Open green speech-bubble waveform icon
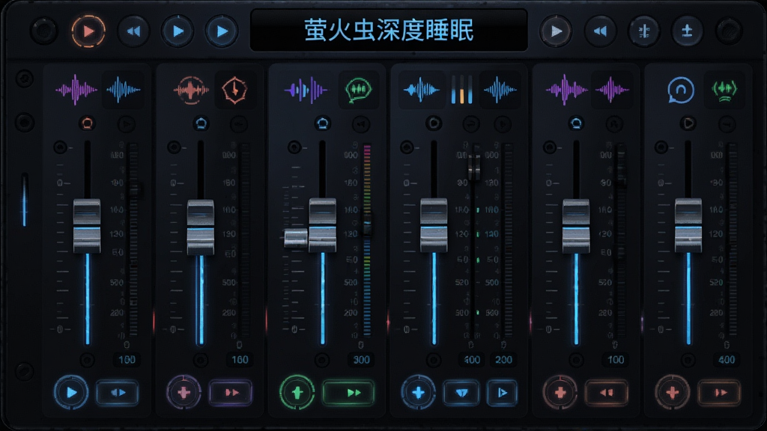Image resolution: width=767 pixels, height=431 pixels. click(x=359, y=90)
